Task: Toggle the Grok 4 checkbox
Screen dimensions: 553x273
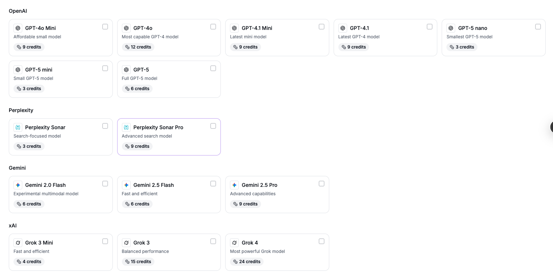Action: tap(322, 241)
